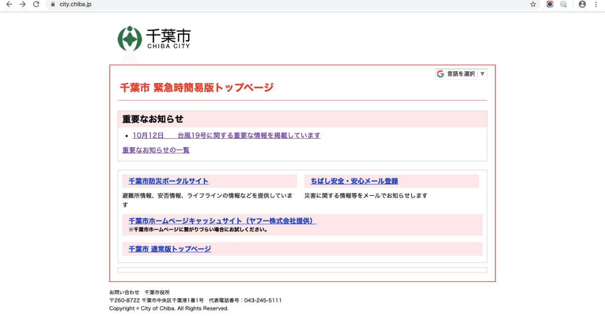This screenshot has width=605, height=316.
Task: Open the Chrome three-dot menu
Action: click(x=595, y=4)
